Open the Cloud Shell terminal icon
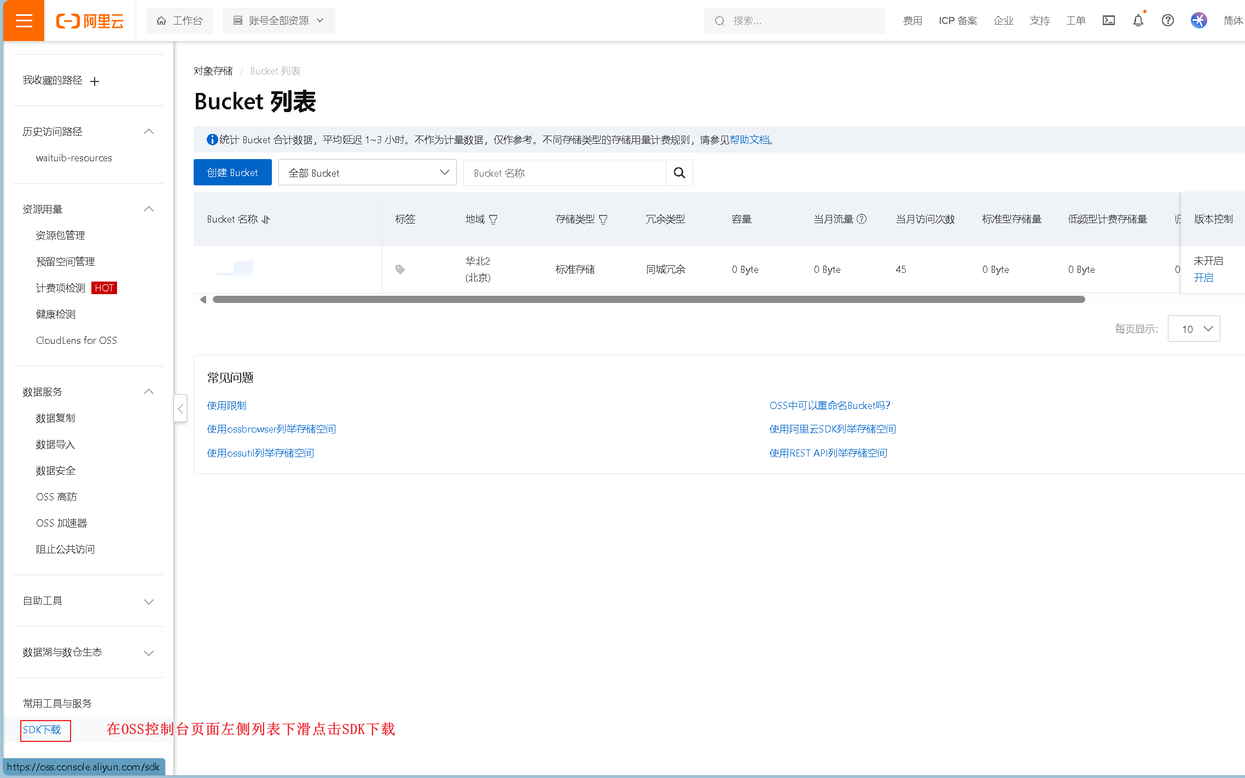The image size is (1245, 778). (1108, 21)
